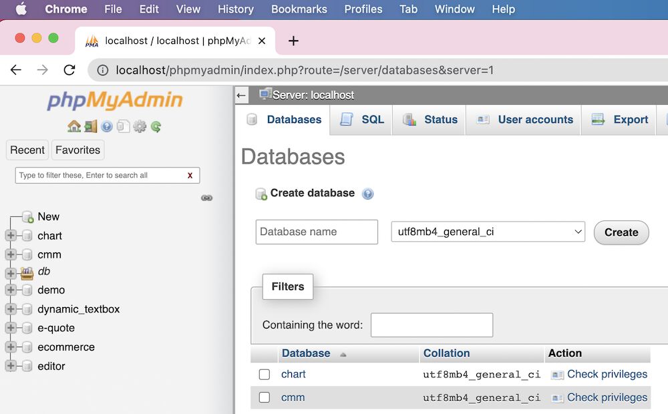This screenshot has height=414, width=668.
Task: Click the Containing the word input field
Action: 432,325
